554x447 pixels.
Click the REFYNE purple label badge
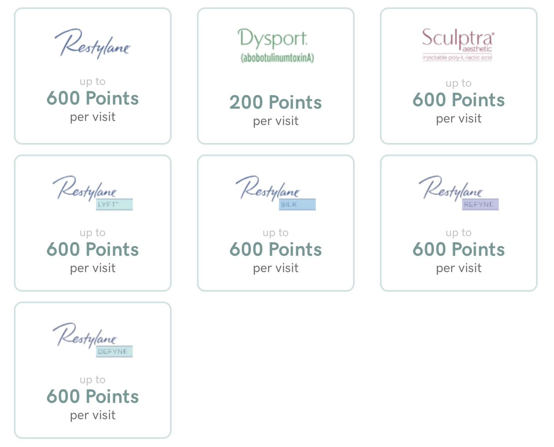(480, 204)
